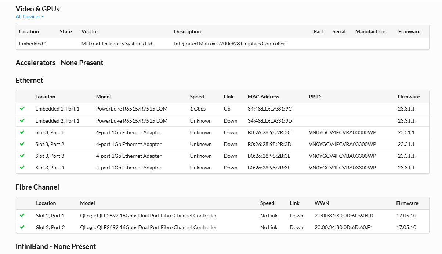Select PPID value in Slot 3, Port 2 row

click(343, 144)
